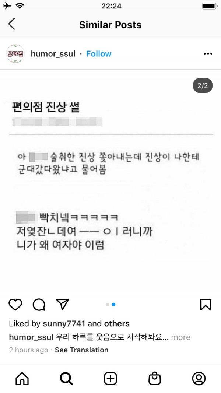Show who else liked via others
The height and width of the screenshot is (393, 221).
(117, 324)
